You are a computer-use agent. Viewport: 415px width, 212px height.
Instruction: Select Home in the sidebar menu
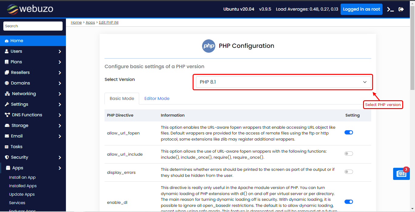tap(17, 41)
